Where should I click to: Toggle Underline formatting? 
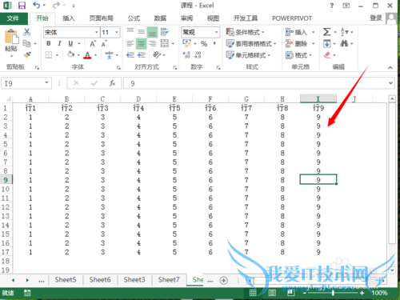click(70, 43)
